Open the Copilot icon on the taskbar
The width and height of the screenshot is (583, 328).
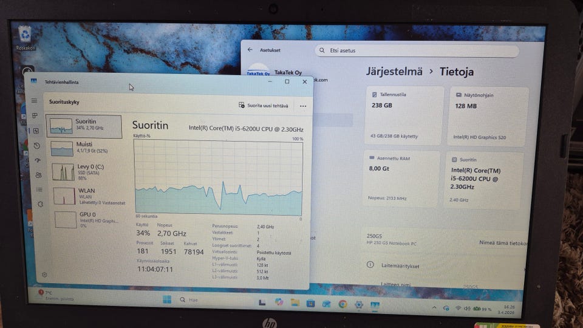(x=279, y=302)
